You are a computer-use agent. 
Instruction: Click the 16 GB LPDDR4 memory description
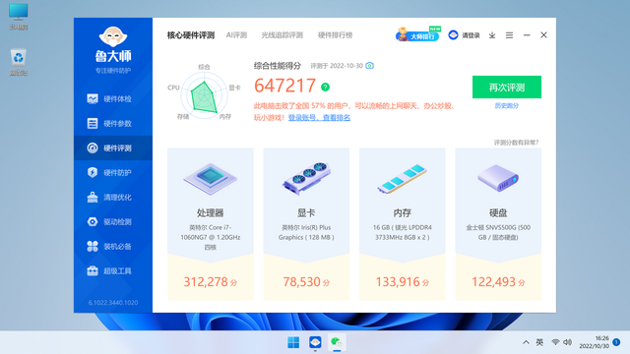pyautogui.click(x=403, y=232)
